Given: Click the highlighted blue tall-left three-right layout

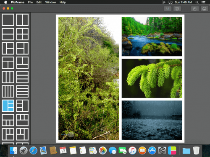Looking at the screenshot, I should [8, 106].
